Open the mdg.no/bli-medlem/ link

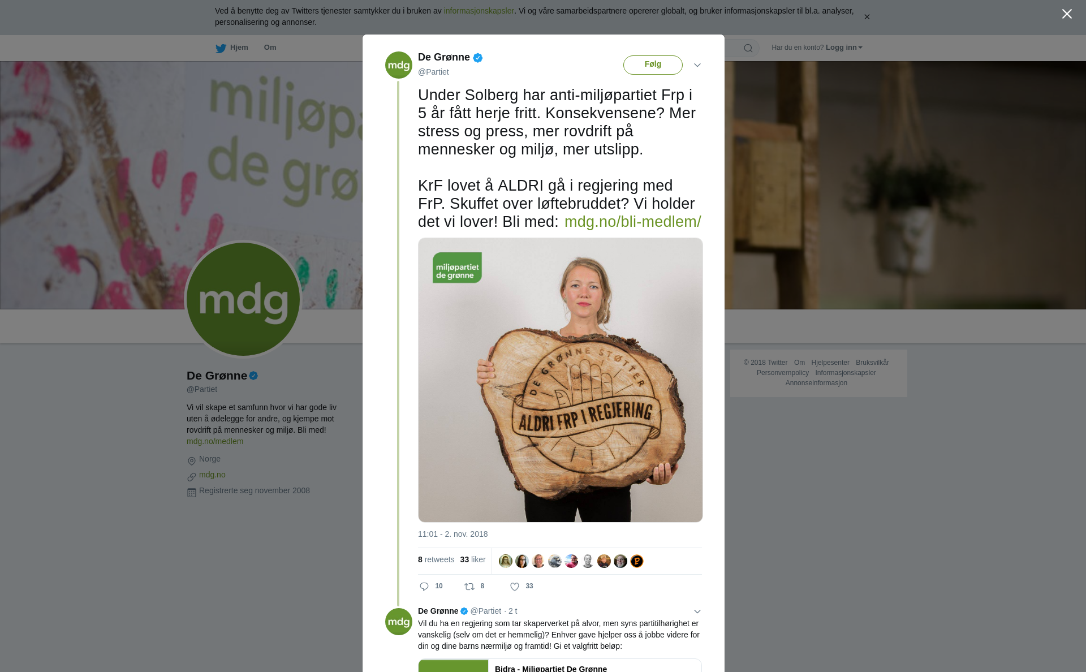coord(632,222)
